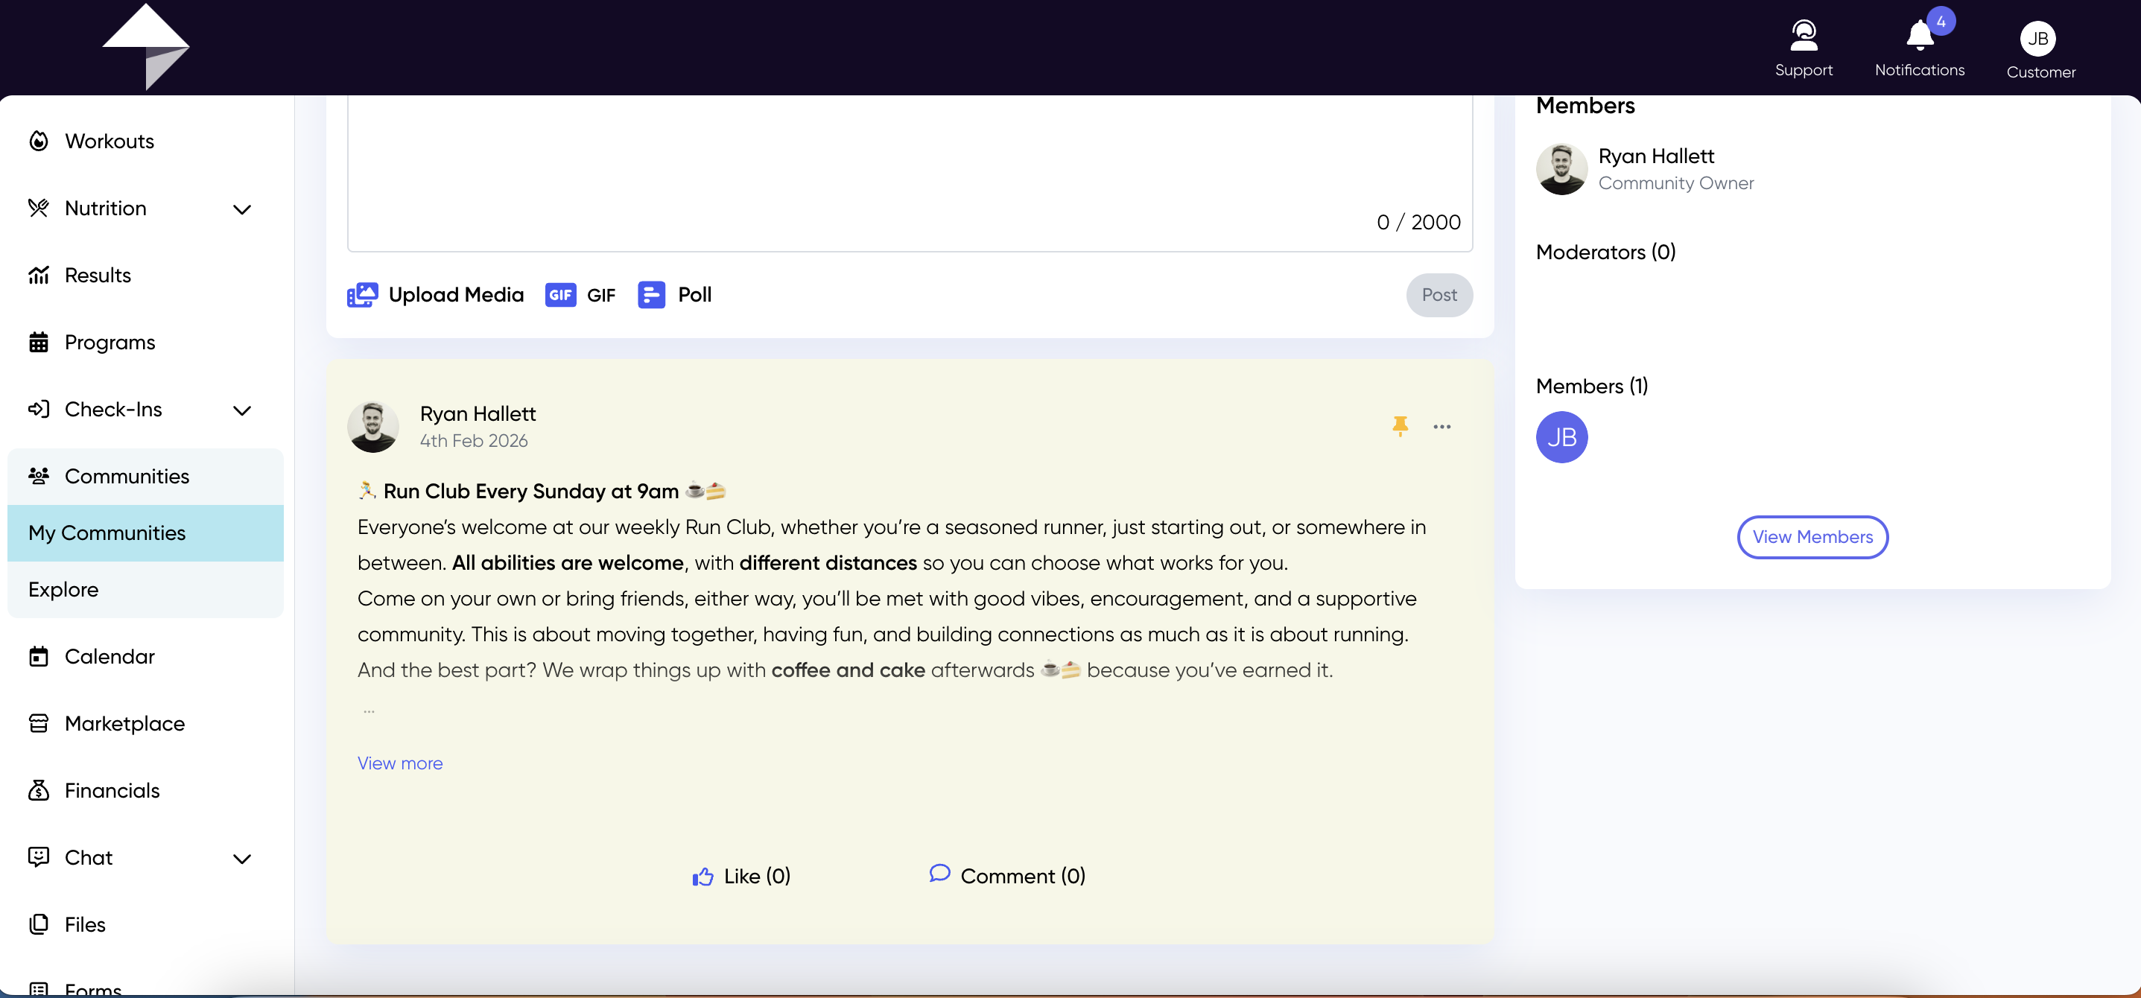2141x998 pixels.
Task: Click the Marketplace store icon
Action: click(x=38, y=723)
